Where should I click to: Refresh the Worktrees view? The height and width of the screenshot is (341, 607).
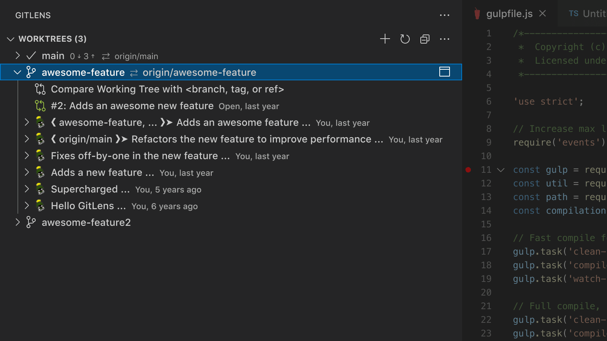click(405, 39)
